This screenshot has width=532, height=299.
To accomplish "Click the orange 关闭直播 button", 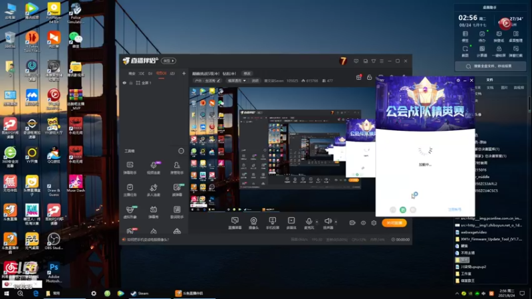I will point(394,223).
